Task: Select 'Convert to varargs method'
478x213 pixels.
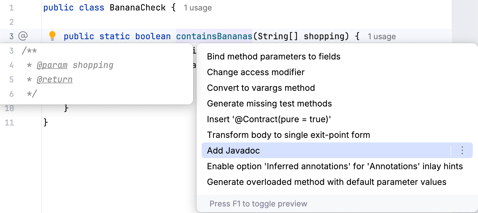Action: pyautogui.click(x=261, y=88)
